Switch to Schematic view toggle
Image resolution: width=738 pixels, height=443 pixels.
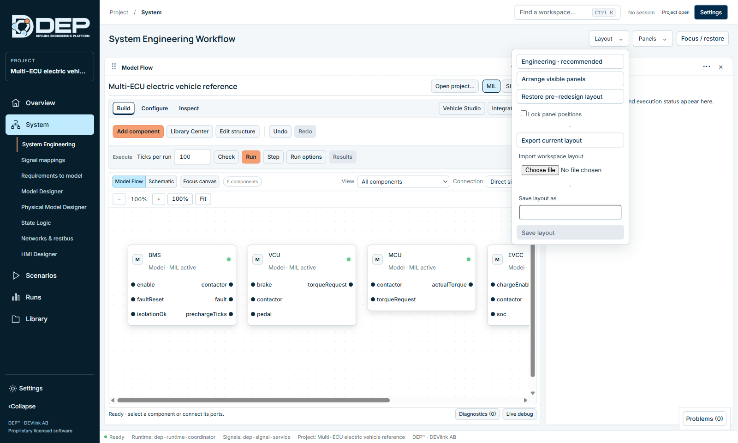(161, 181)
